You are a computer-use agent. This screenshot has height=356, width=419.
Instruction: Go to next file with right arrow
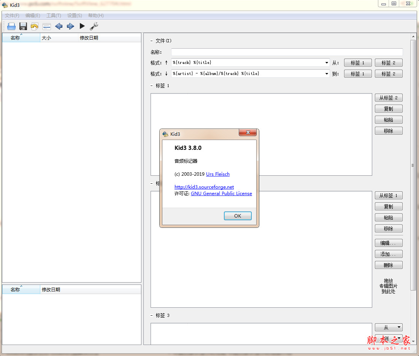[x=70, y=26]
